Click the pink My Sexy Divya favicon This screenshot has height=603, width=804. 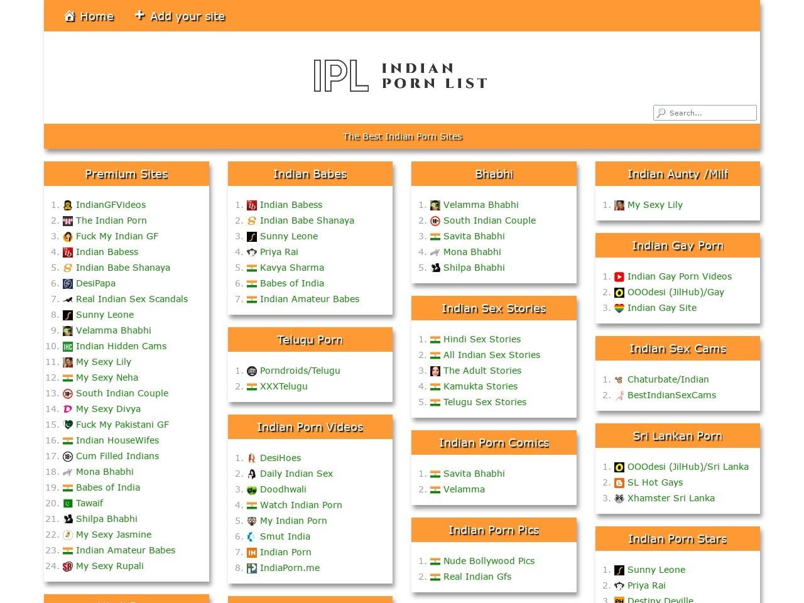68,410
